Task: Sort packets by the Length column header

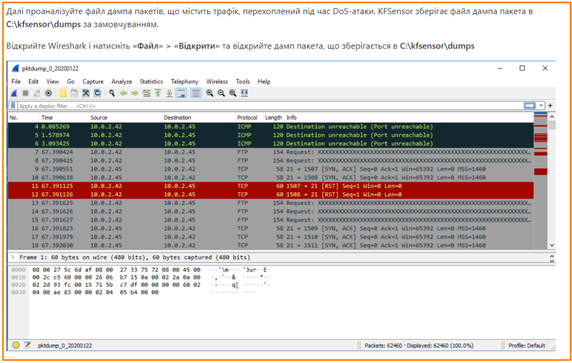Action: point(274,118)
